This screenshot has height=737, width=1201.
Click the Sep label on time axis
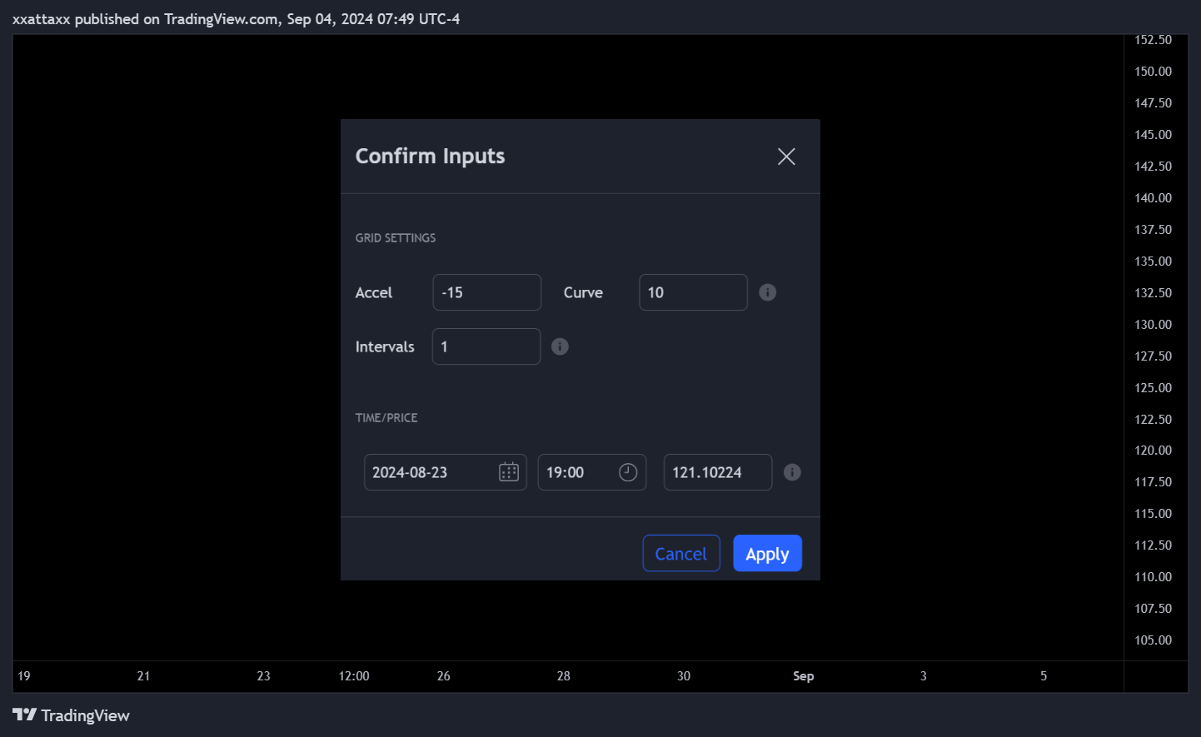(x=803, y=676)
